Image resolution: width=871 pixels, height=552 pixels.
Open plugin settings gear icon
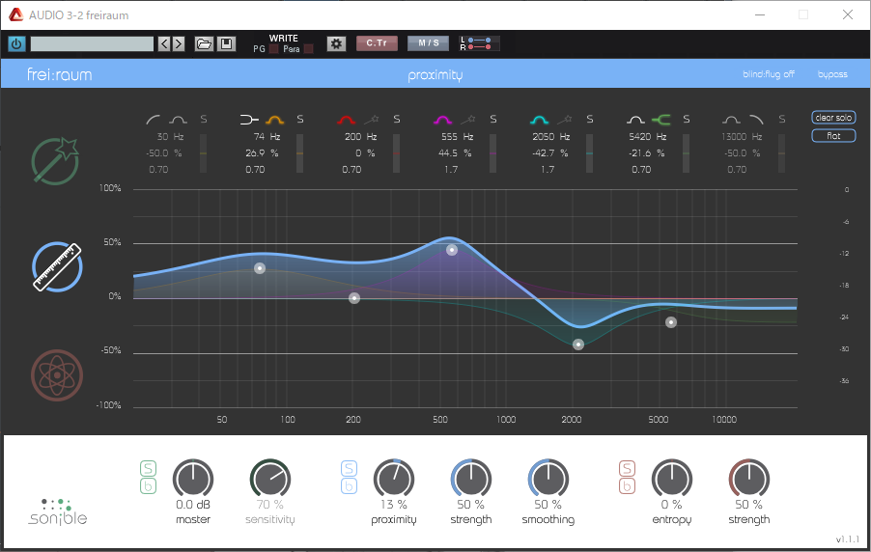pos(336,43)
